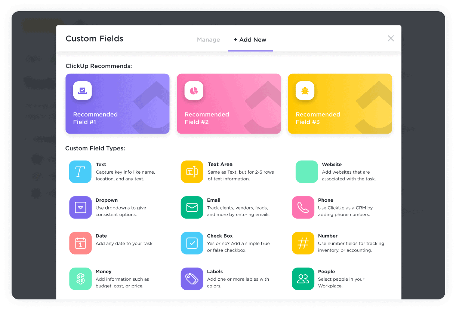Select the Phone field icon
Screen dimensions: 456x311
coord(303,207)
